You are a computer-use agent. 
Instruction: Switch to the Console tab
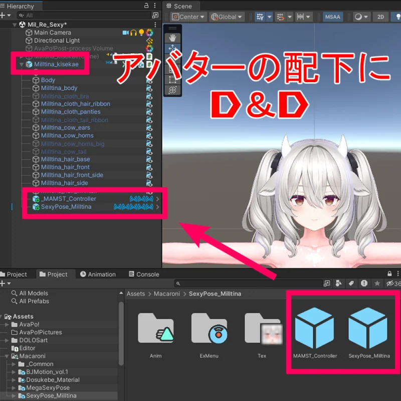pos(144,274)
